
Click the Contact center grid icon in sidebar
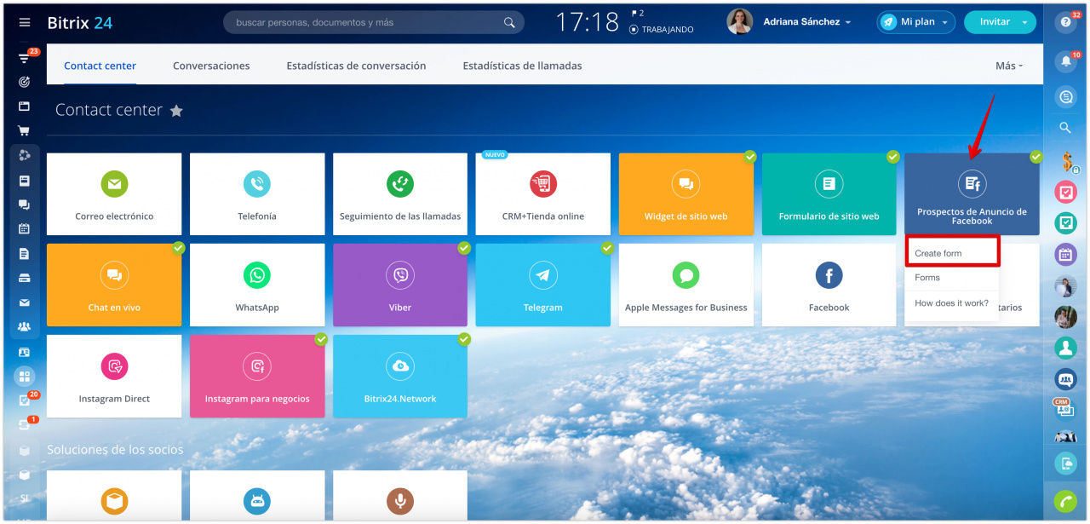[x=24, y=376]
